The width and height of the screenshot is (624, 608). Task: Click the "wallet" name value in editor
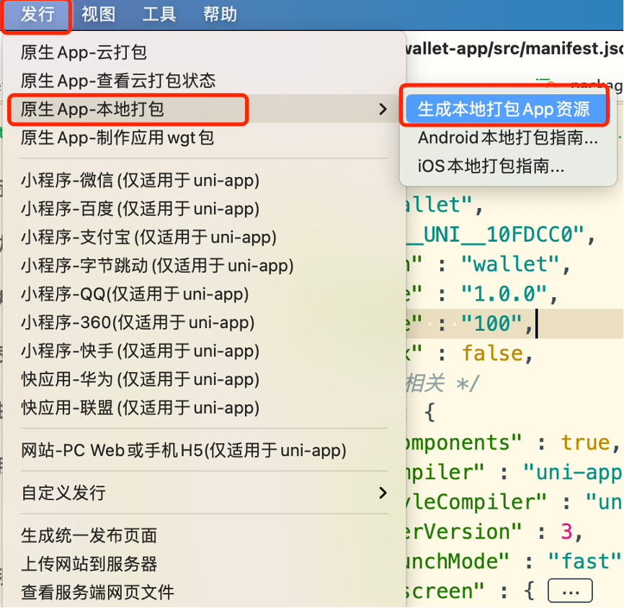[x=510, y=264]
